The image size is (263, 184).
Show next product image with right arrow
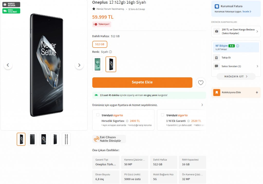pyautogui.click(x=79, y=65)
